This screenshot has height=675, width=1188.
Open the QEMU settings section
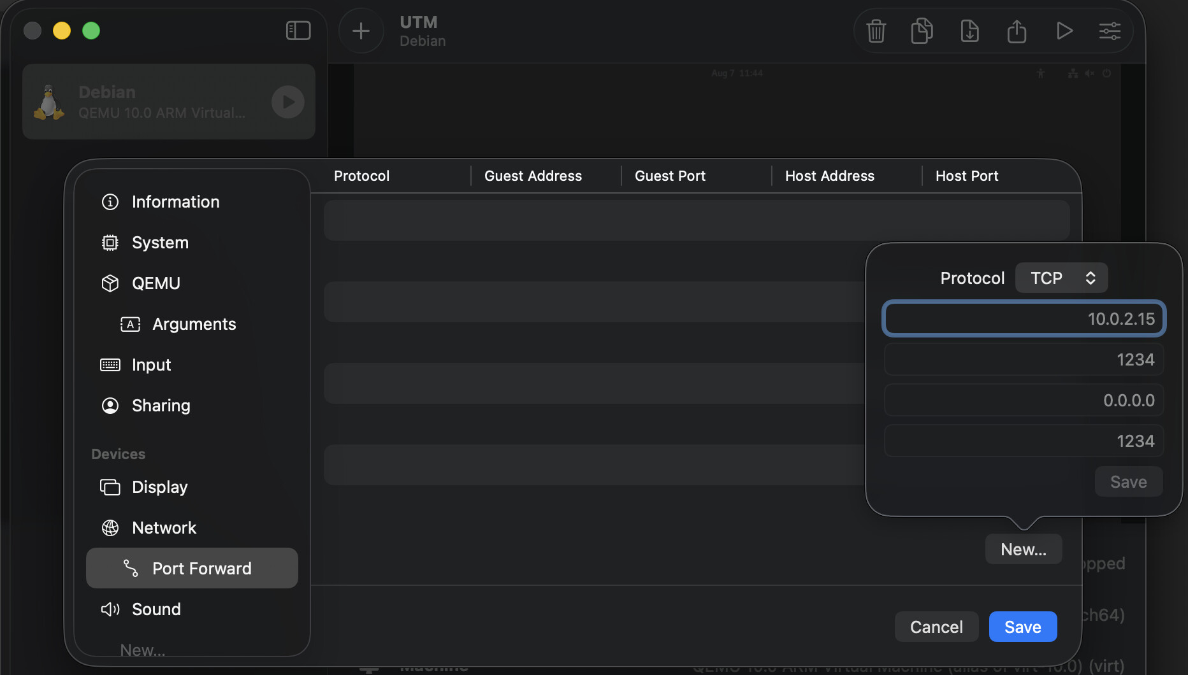192,283
